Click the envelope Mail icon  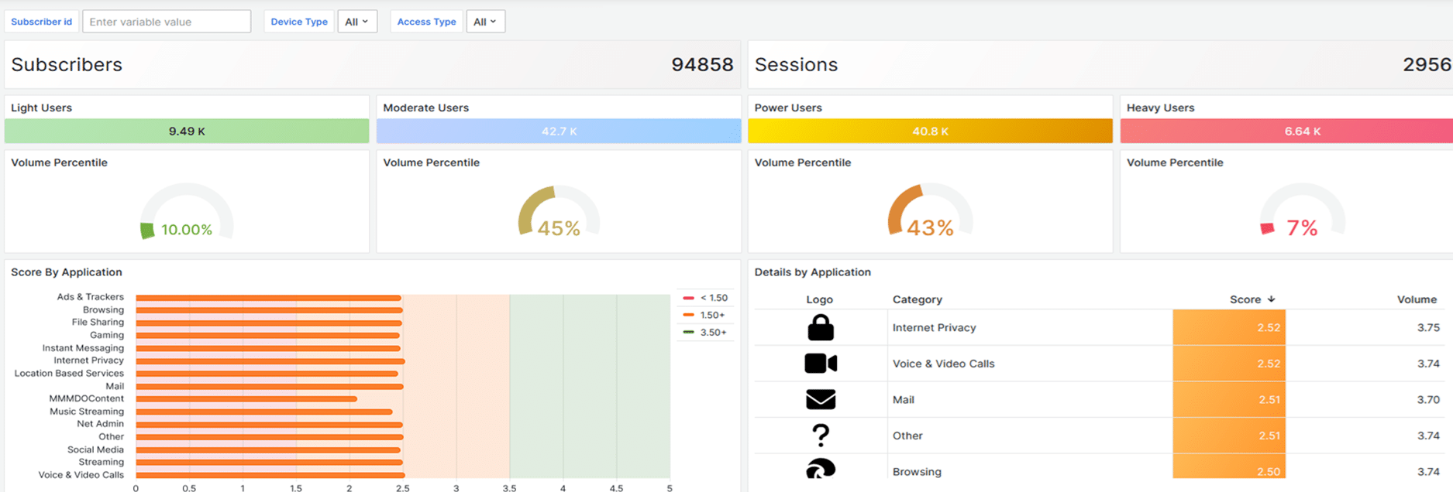coord(820,399)
